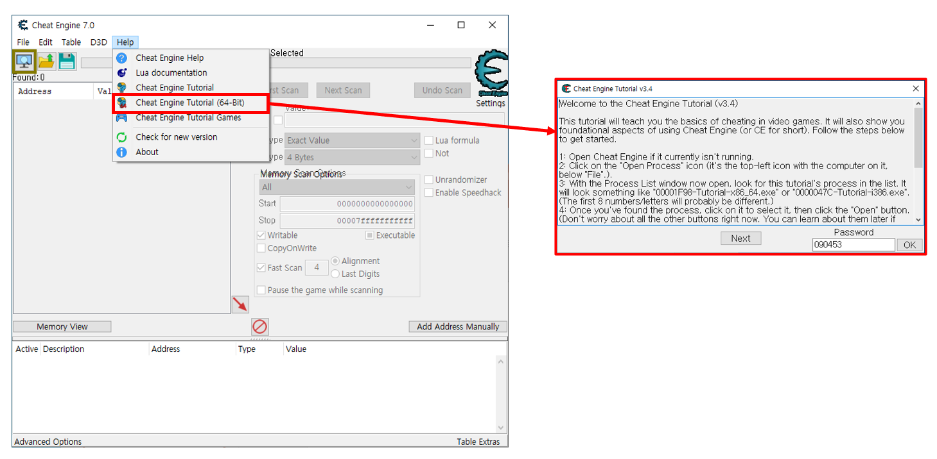
Task: Click icon beside Cheat Engine Tutorial (64-Bit)
Action: [x=122, y=103]
